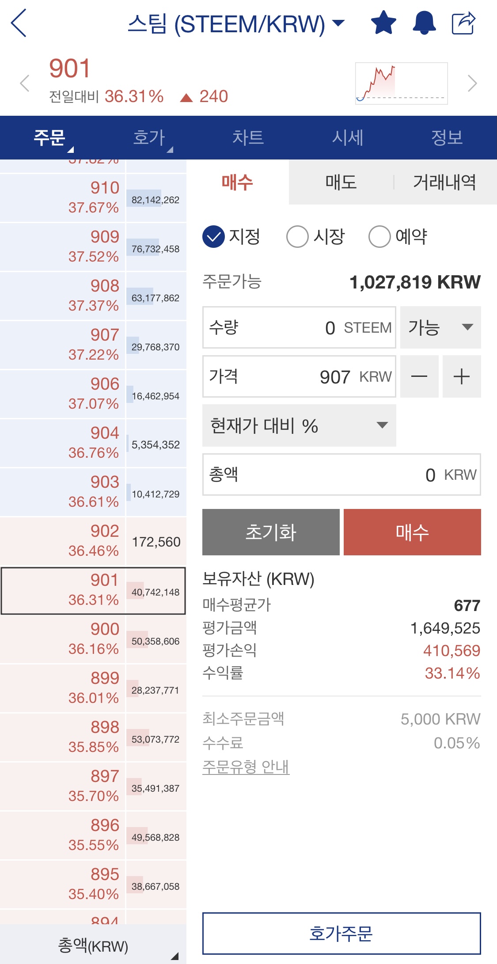Open the 현재가 대비 % dropdown
The width and height of the screenshot is (497, 964).
[299, 425]
